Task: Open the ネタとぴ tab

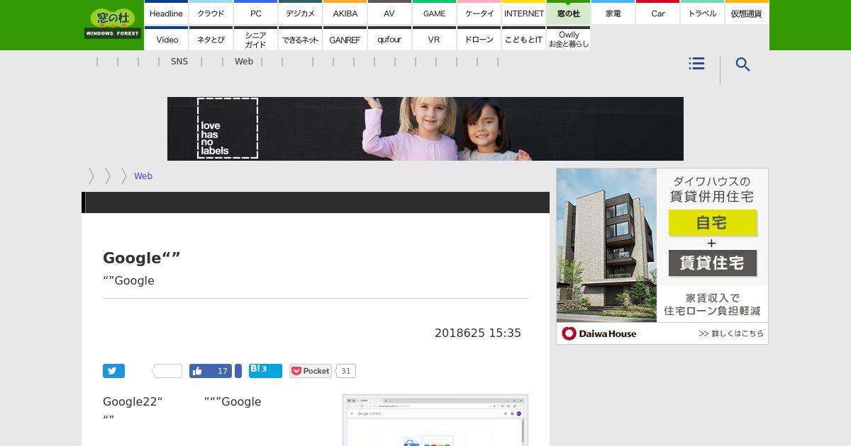Action: (211, 39)
